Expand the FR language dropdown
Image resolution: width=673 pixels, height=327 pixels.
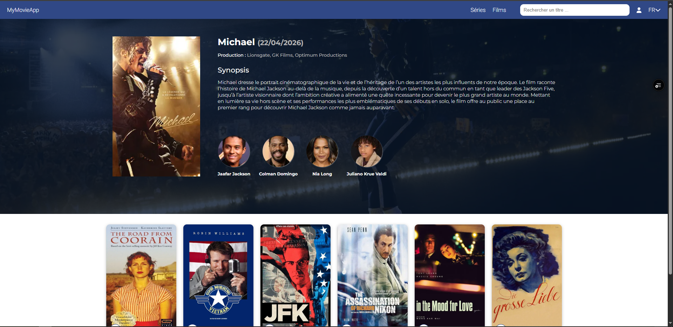(654, 10)
